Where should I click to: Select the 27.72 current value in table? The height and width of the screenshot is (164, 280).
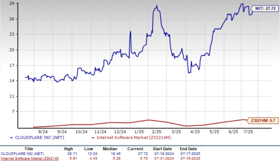[143, 154]
